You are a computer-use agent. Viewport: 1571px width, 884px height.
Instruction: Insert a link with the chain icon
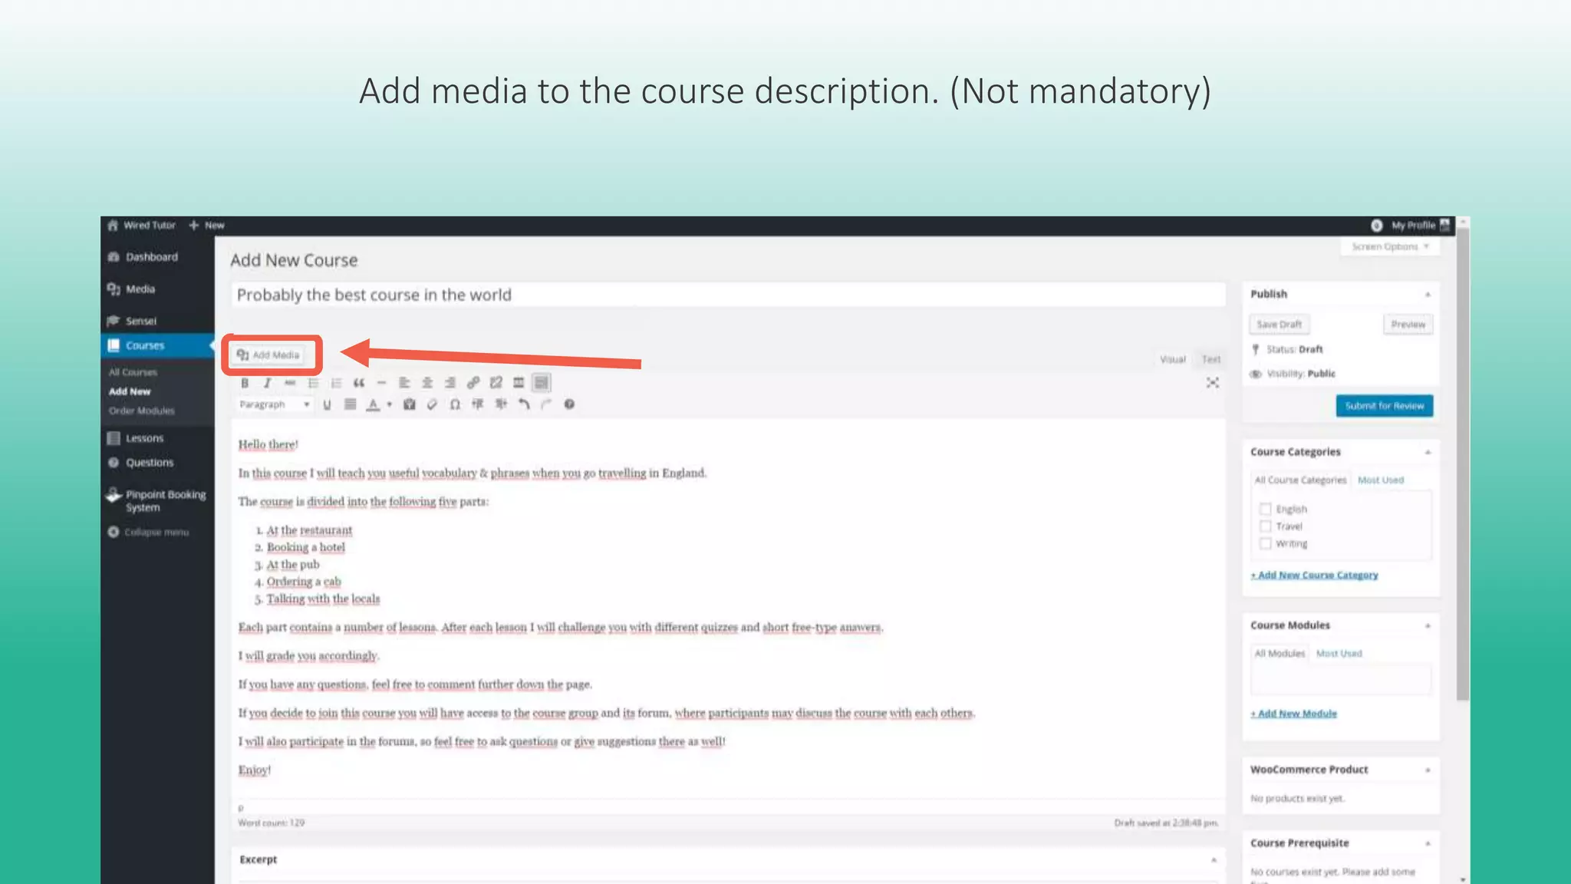[473, 383]
